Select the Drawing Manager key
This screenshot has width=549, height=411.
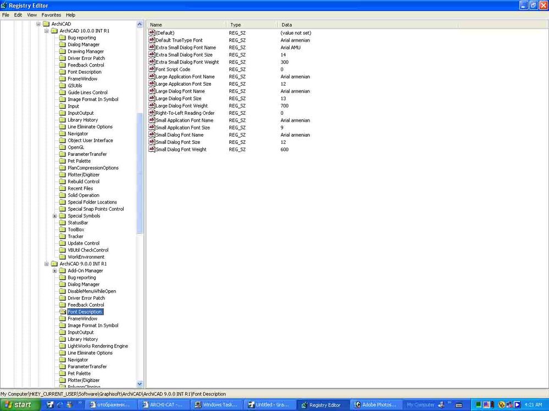click(x=86, y=51)
